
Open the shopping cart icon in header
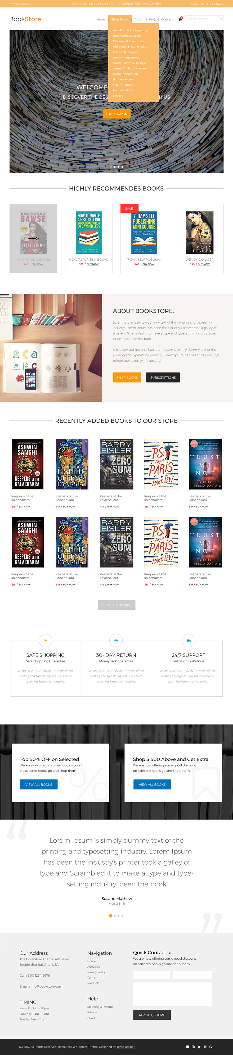pyautogui.click(x=180, y=19)
